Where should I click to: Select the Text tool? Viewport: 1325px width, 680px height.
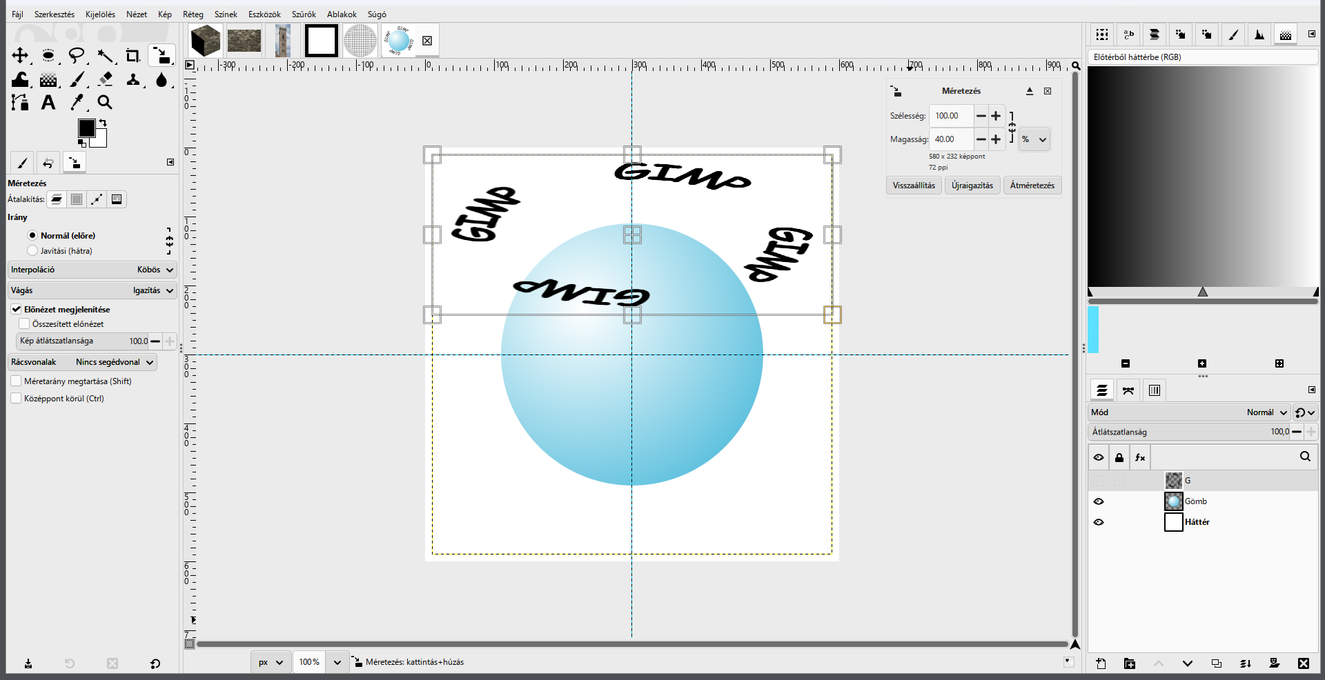[x=48, y=103]
